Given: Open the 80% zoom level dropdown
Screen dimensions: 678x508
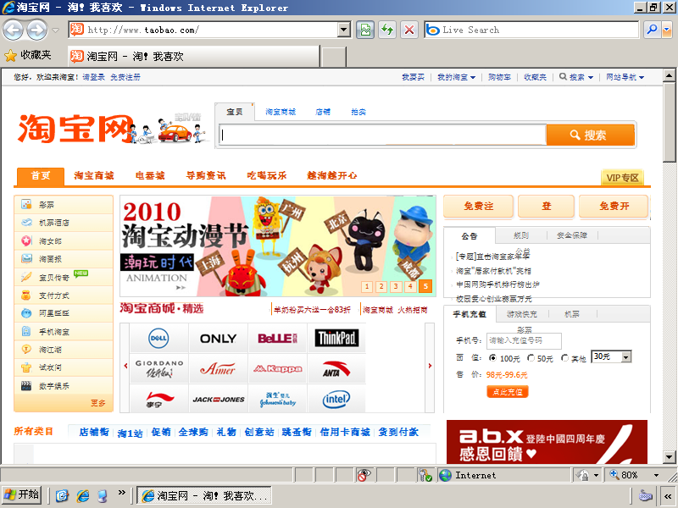Looking at the screenshot, I should [x=656, y=475].
